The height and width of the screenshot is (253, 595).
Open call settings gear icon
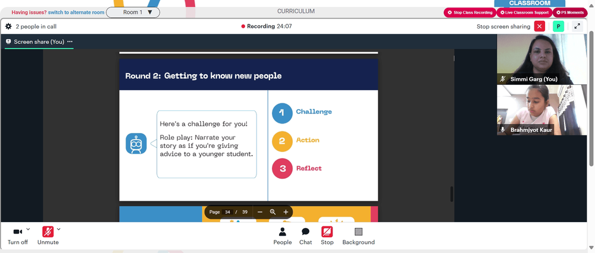(x=8, y=27)
